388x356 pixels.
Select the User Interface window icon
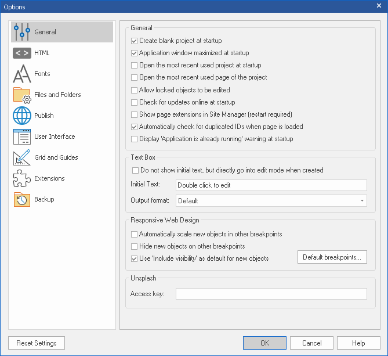point(22,136)
